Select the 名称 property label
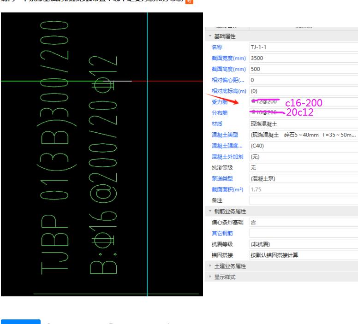Screen dimensions: 358x324 click(x=217, y=47)
